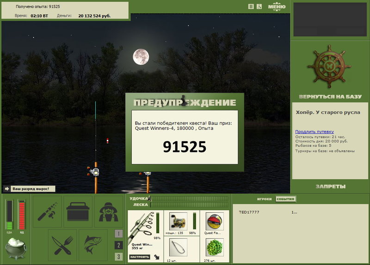This screenshot has height=265, width=370.
Task: Select rod slot 1
Action: pos(119,234)
